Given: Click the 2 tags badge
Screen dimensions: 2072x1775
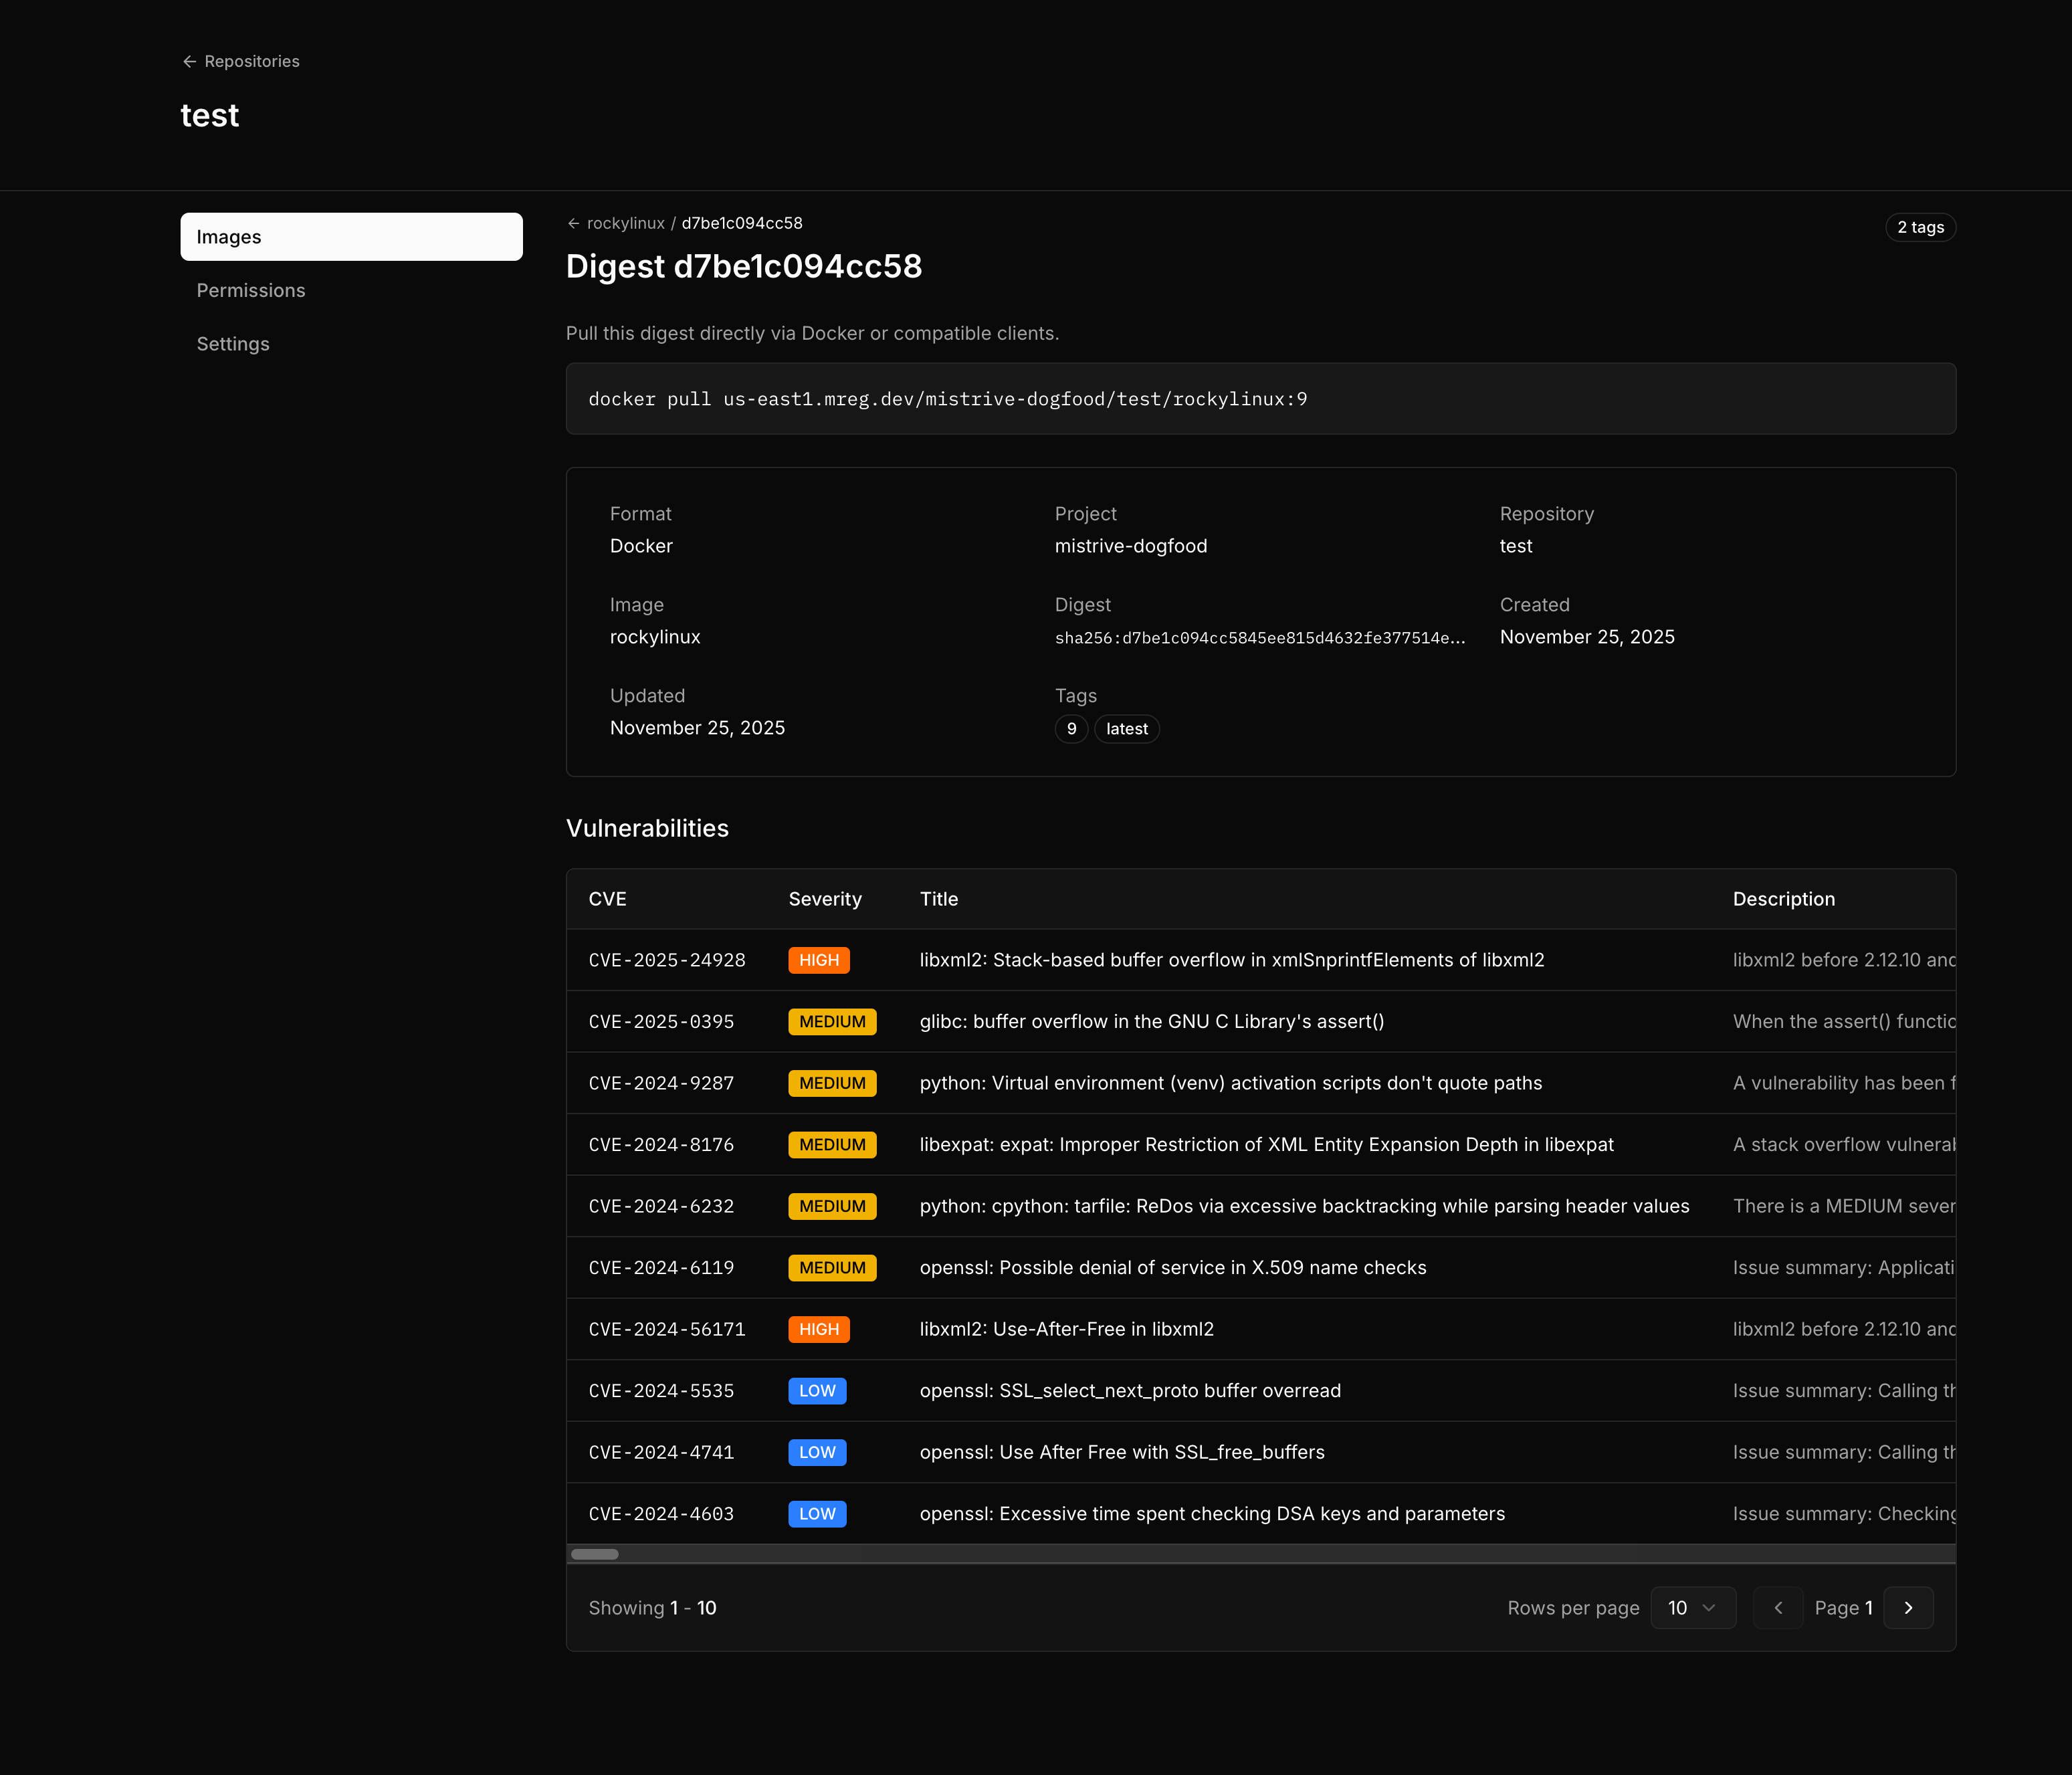Looking at the screenshot, I should point(1920,227).
